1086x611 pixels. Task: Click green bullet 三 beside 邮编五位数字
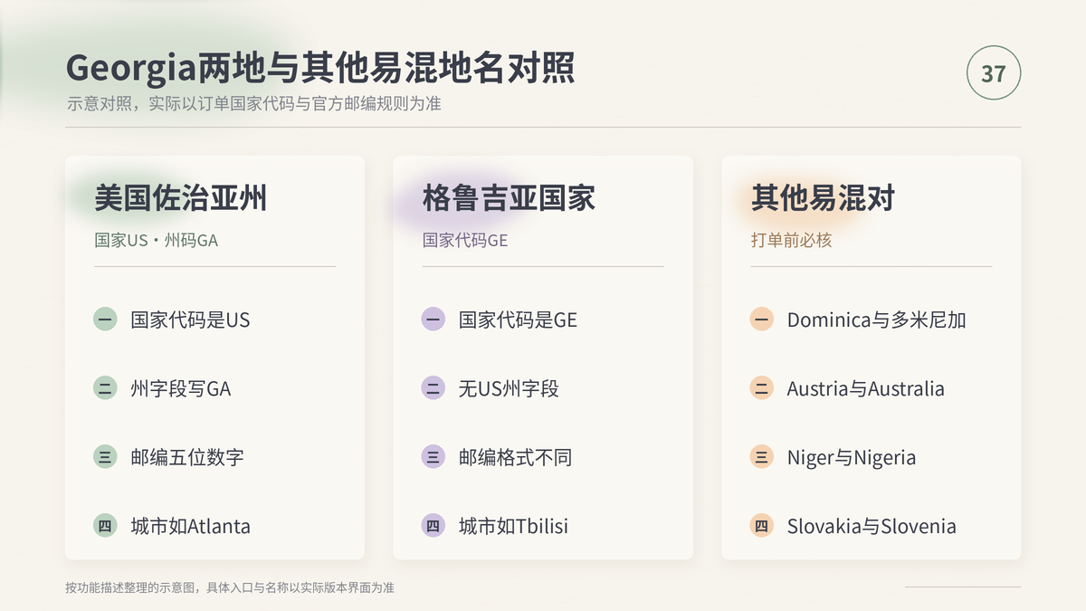point(105,457)
